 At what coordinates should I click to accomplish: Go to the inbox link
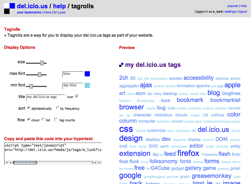tap(47, 12)
